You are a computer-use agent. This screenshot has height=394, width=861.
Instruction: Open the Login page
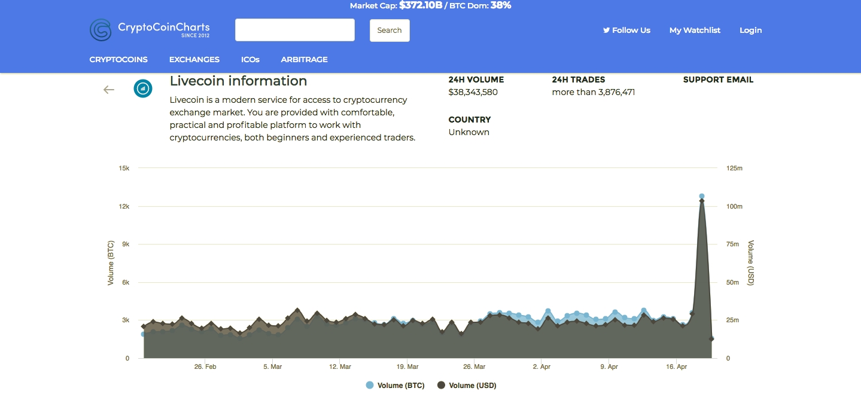(x=750, y=30)
